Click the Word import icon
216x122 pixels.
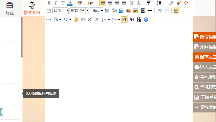pyautogui.click(x=121, y=11)
